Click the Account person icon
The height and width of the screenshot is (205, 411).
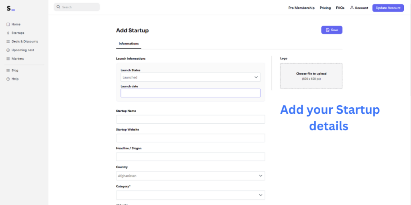(352, 8)
